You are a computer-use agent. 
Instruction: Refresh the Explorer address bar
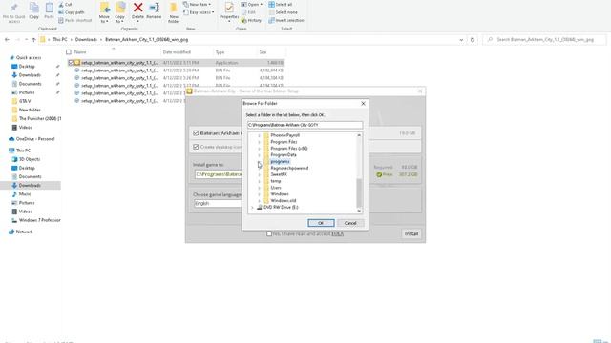pos(473,40)
